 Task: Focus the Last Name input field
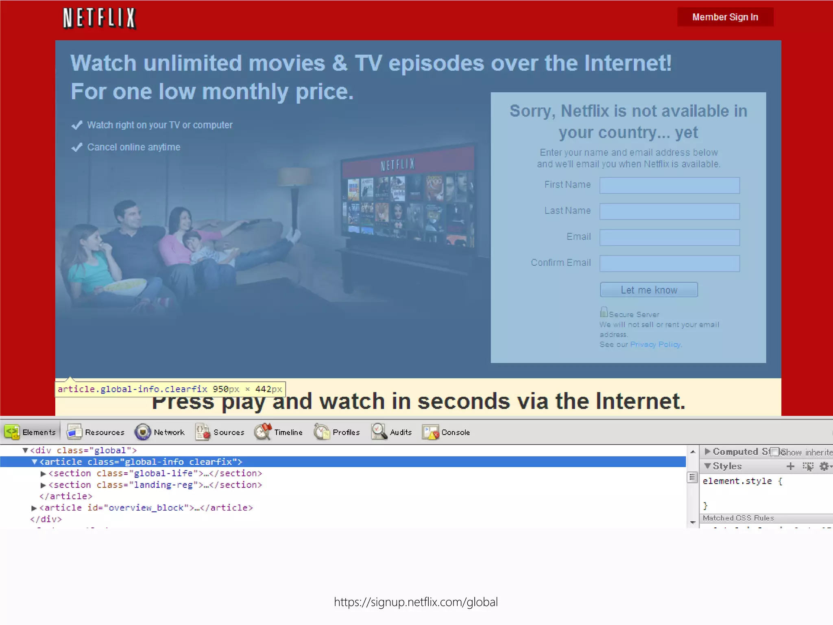[x=669, y=211]
